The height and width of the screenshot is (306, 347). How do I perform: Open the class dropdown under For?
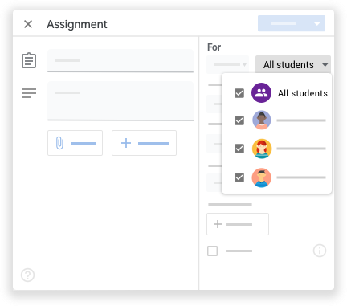click(227, 64)
